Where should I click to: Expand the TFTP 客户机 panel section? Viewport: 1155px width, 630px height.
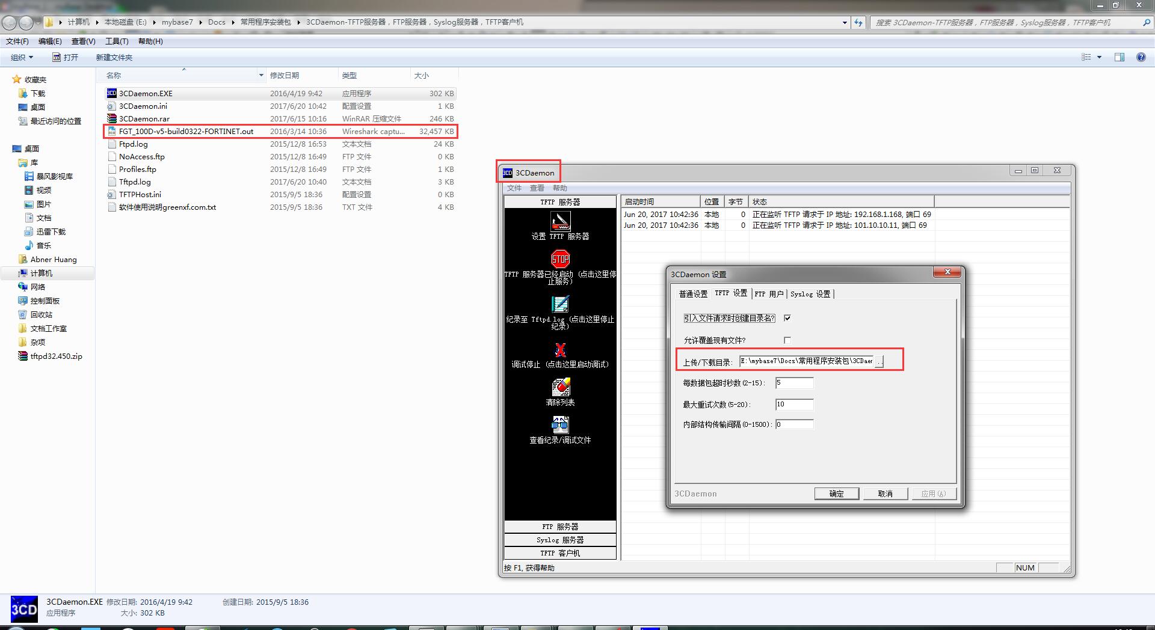pyautogui.click(x=560, y=553)
